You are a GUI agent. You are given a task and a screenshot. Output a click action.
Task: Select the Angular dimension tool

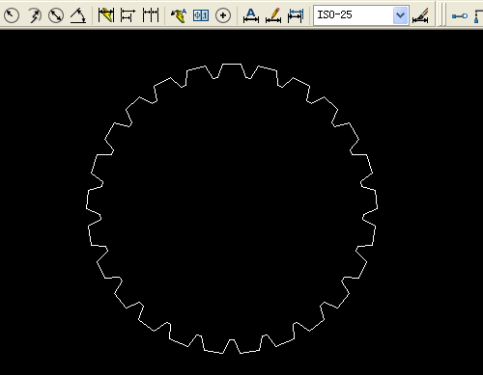tap(78, 15)
